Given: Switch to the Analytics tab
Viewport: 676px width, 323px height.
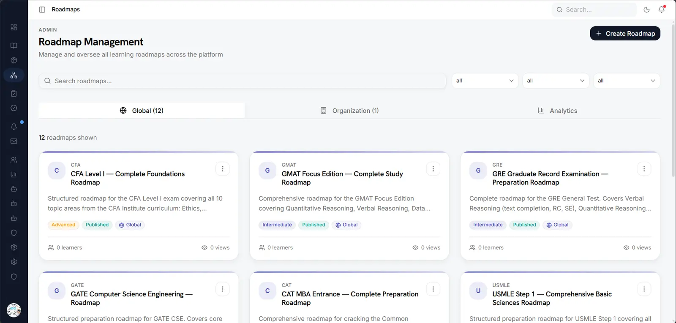Looking at the screenshot, I should click(x=557, y=111).
